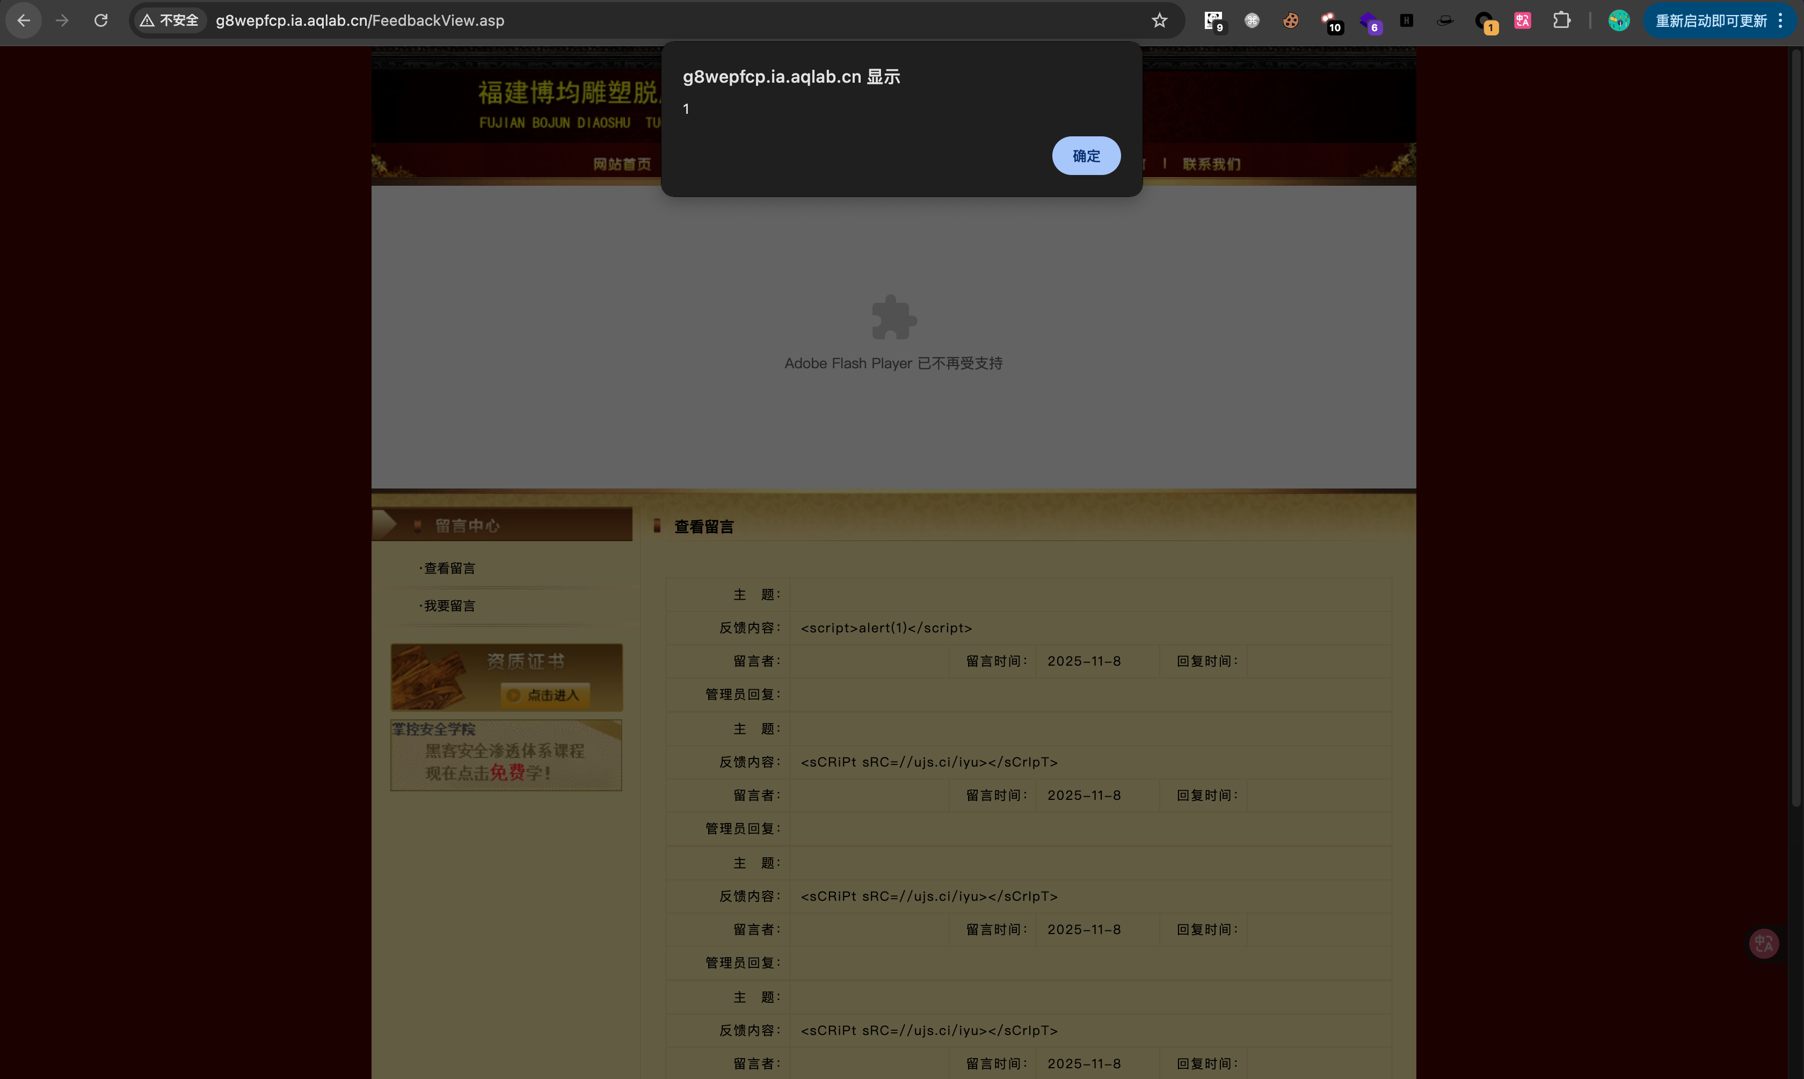This screenshot has height=1079, width=1804.
Task: Click the pink translate extension icon
Action: click(x=1523, y=20)
